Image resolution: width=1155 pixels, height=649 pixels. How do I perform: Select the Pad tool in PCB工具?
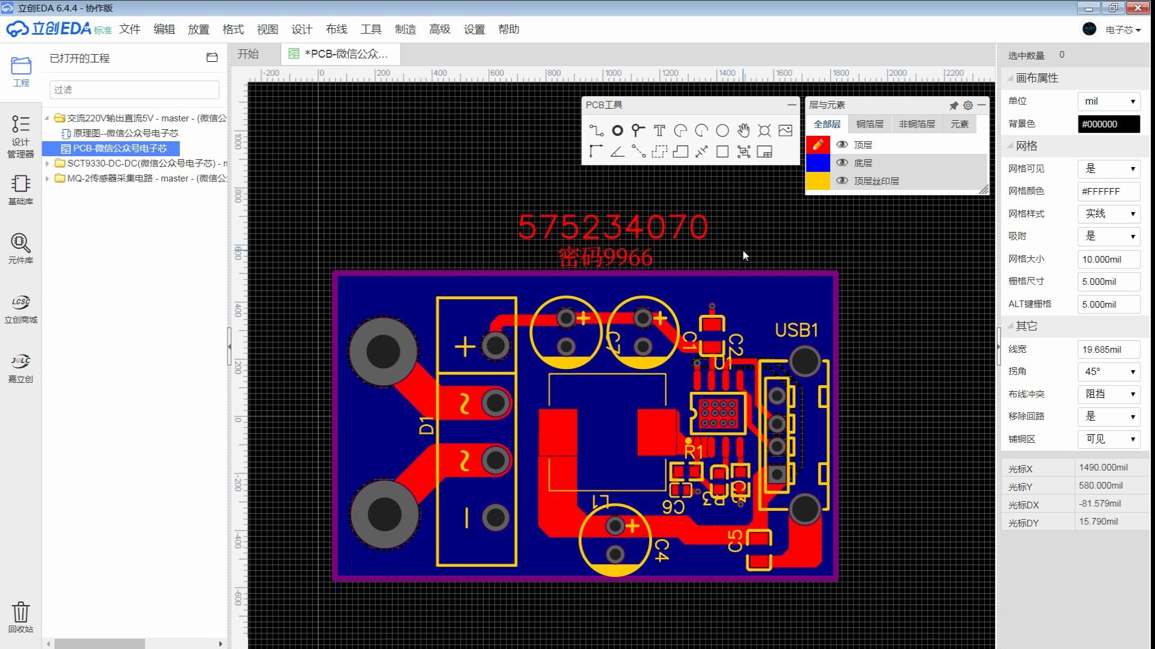click(x=617, y=130)
